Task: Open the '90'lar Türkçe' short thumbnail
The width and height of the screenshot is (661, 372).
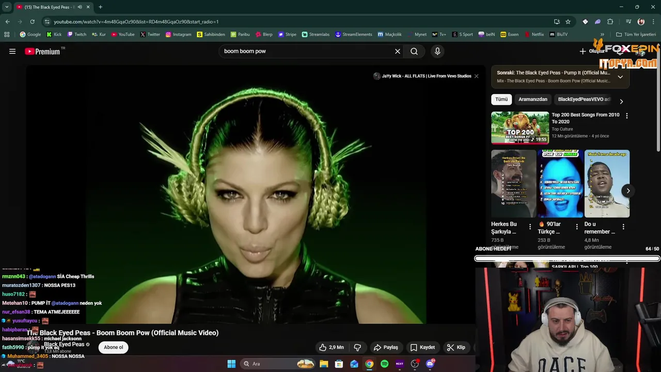Action: 560,183
